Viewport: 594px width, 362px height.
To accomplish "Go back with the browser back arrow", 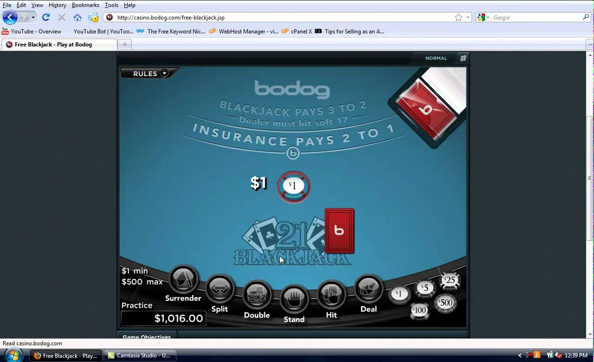I will pyautogui.click(x=10, y=18).
